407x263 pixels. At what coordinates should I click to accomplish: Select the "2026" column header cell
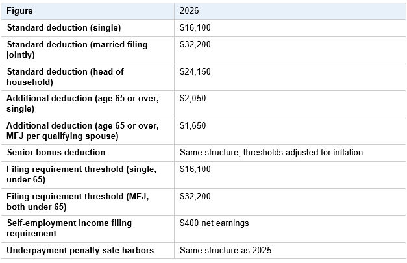pyautogui.click(x=190, y=11)
